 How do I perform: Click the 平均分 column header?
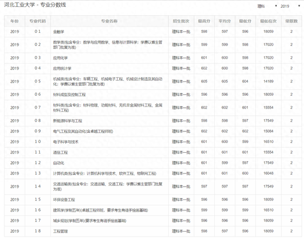225,21
